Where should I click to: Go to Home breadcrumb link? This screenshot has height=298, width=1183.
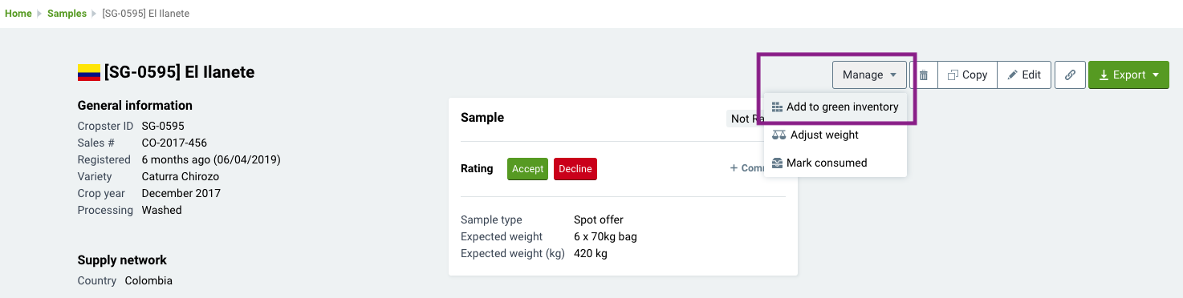pyautogui.click(x=18, y=14)
